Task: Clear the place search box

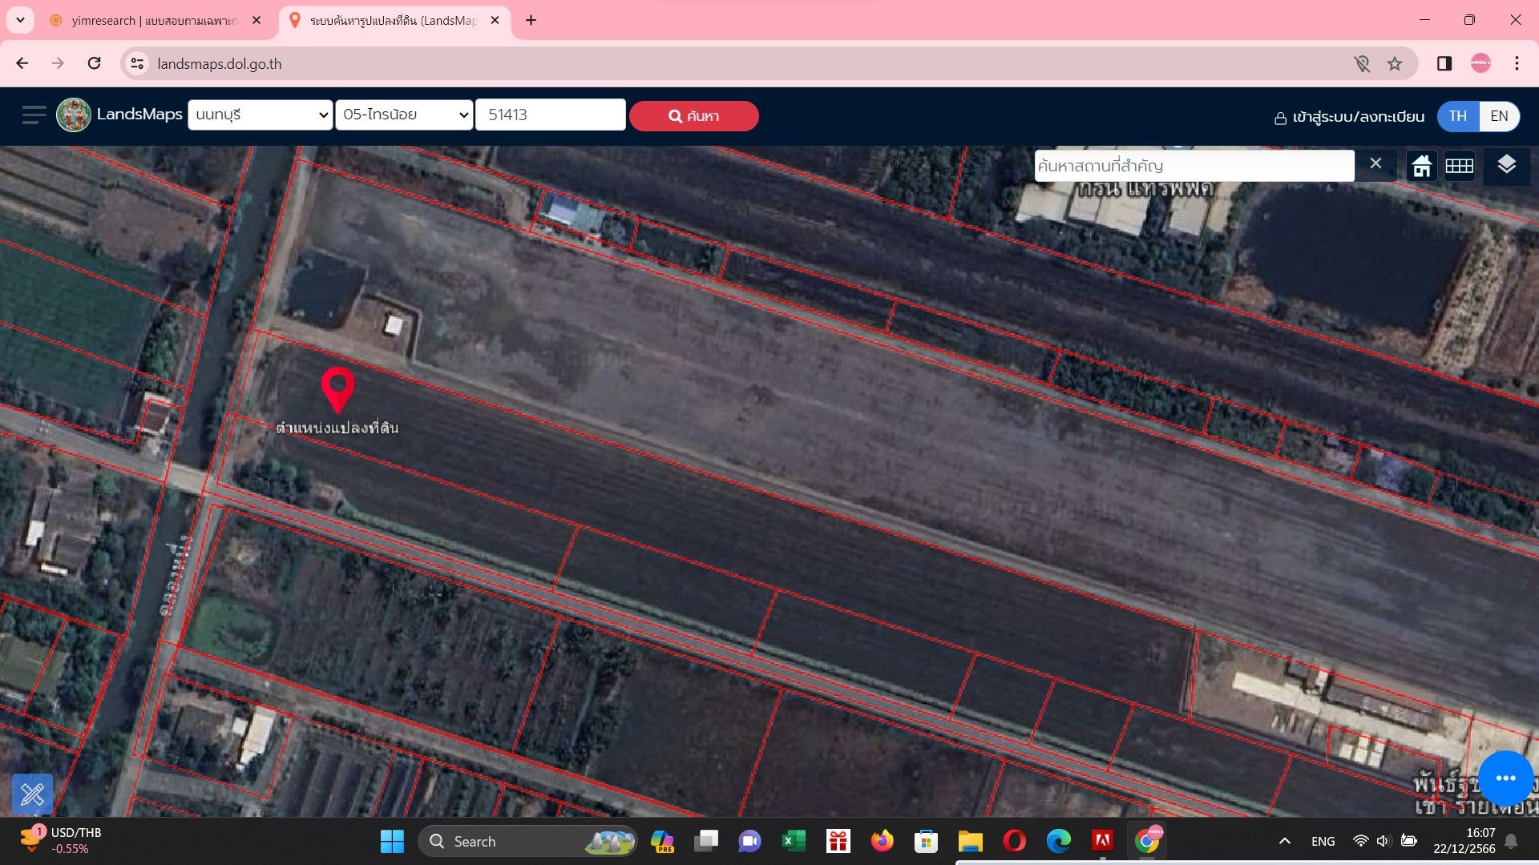Action: pos(1375,163)
